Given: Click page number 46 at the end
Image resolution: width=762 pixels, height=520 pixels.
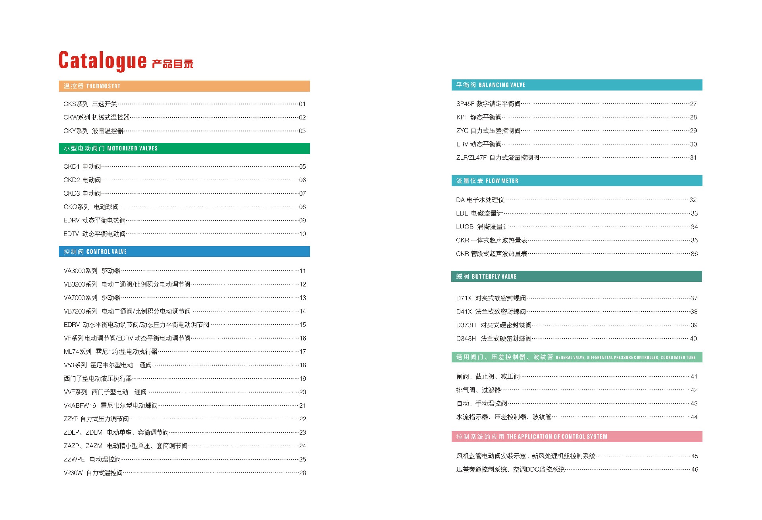Looking at the screenshot, I should click(x=695, y=469).
